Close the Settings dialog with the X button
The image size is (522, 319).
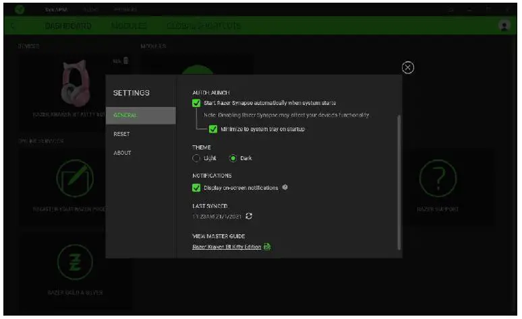coord(407,67)
